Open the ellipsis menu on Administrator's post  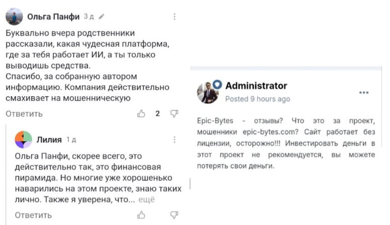pos(364,93)
